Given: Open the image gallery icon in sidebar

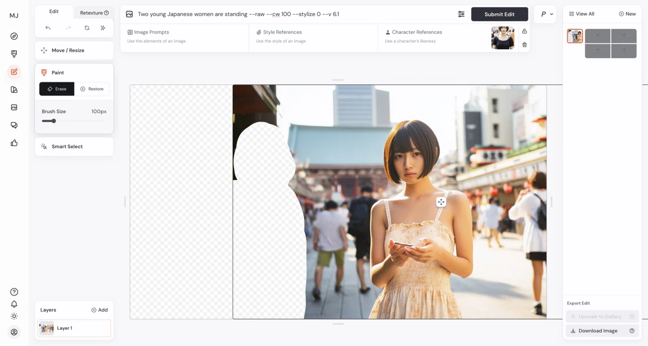Looking at the screenshot, I should (14, 107).
